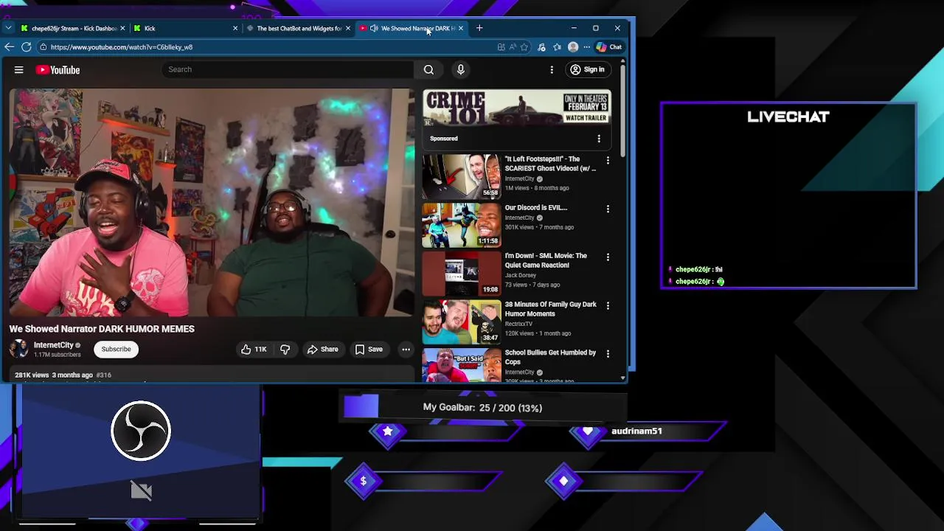Image resolution: width=944 pixels, height=531 pixels.
Task: Click the YouTube video player
Action: click(212, 203)
